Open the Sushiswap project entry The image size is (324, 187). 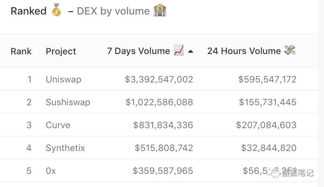68,102
